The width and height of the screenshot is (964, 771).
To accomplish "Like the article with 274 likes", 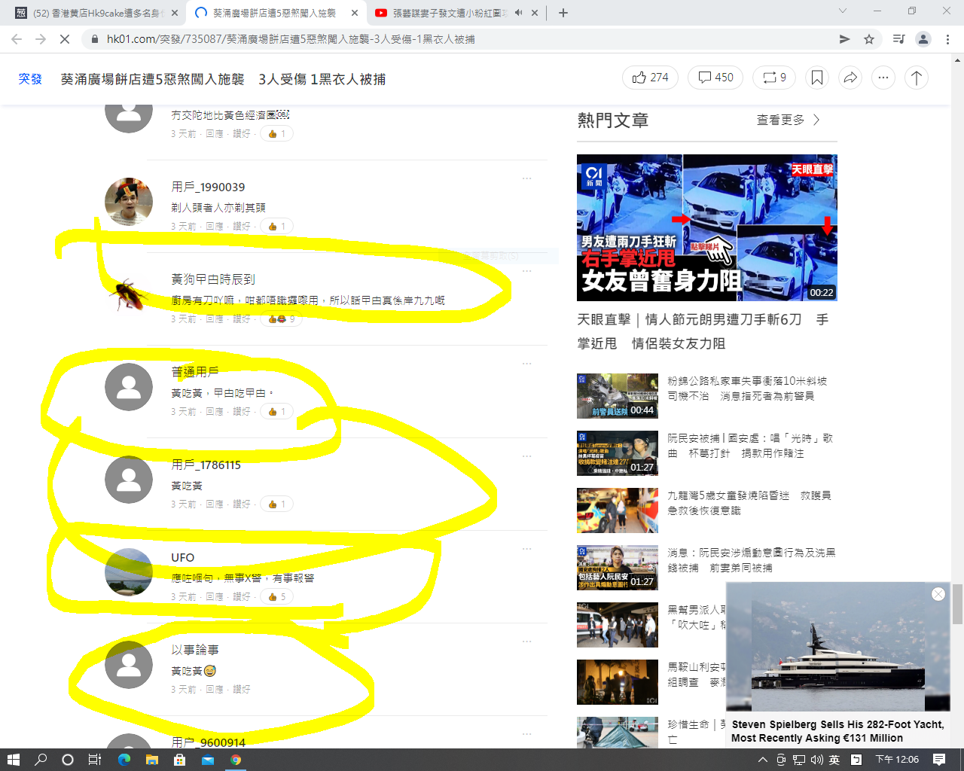I will click(x=651, y=78).
